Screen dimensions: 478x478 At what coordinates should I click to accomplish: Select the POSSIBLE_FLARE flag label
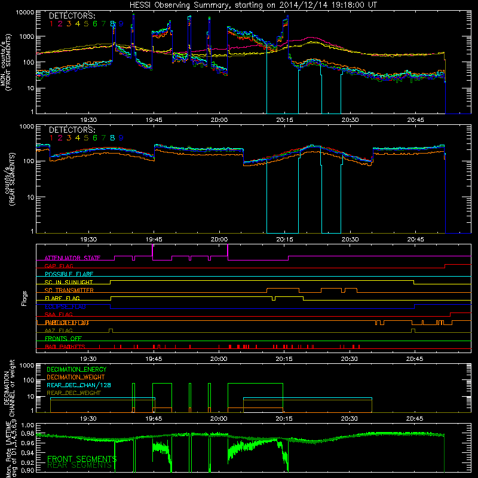click(69, 274)
